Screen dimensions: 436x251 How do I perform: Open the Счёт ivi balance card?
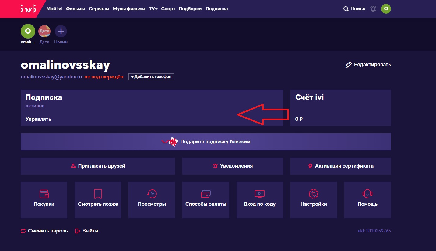[x=341, y=108]
